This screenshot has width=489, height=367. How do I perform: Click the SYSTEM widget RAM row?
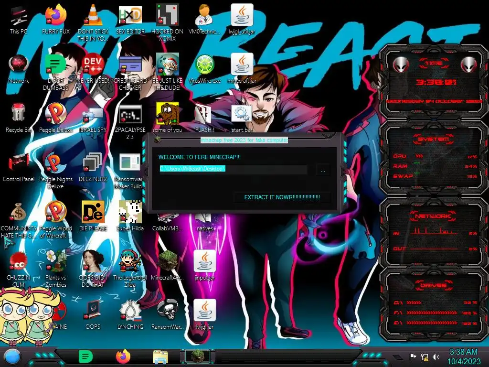435,166
